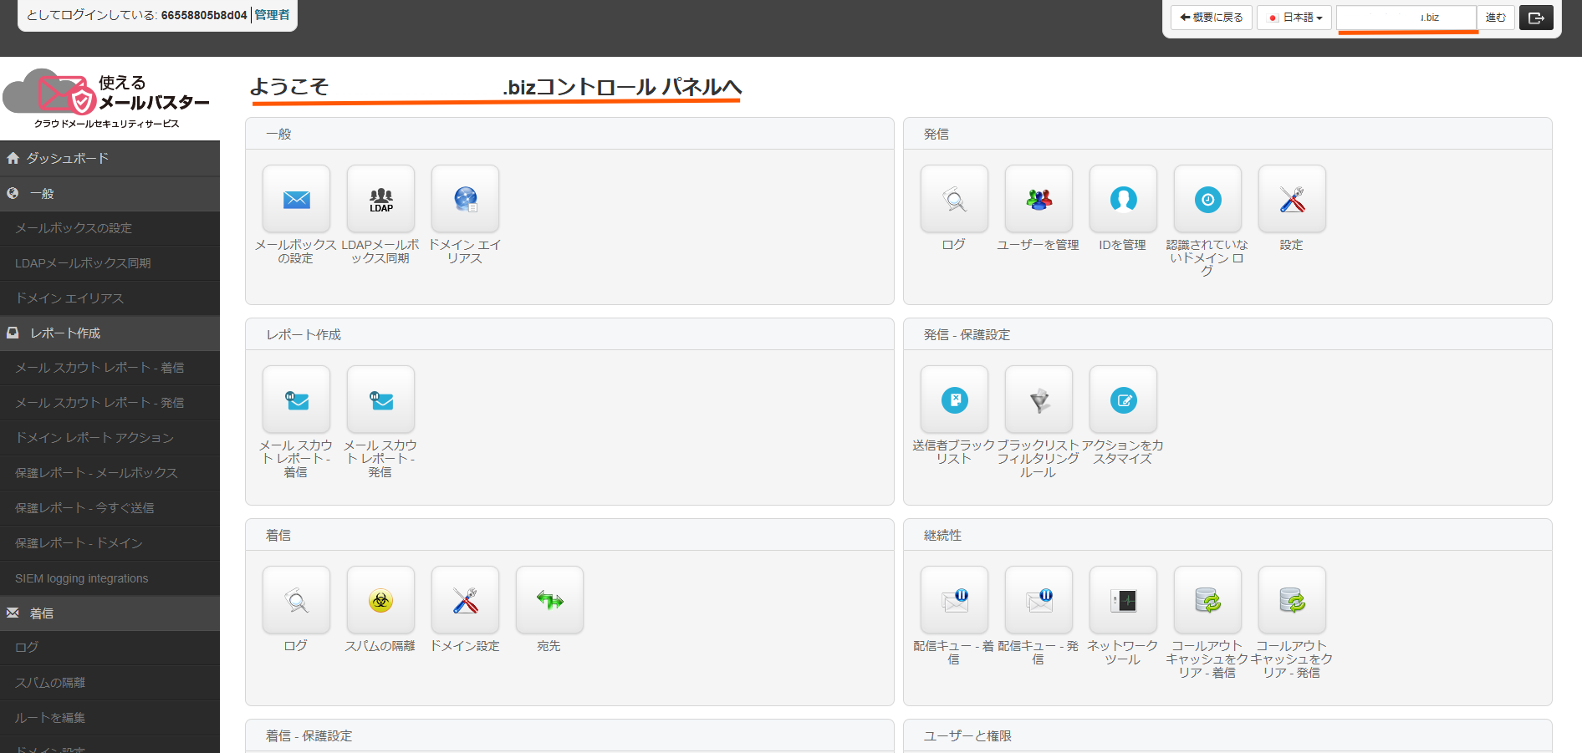Open the LDAPメールボックス同期 icon tile
Screen dimensions: 1582x753
coord(380,199)
